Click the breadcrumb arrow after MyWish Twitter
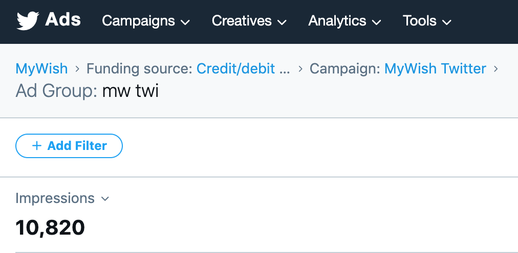 point(495,68)
